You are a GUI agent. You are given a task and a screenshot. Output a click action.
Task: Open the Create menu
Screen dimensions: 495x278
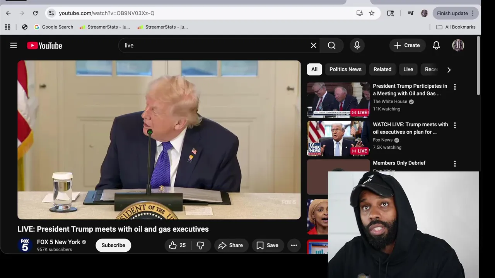(x=407, y=46)
